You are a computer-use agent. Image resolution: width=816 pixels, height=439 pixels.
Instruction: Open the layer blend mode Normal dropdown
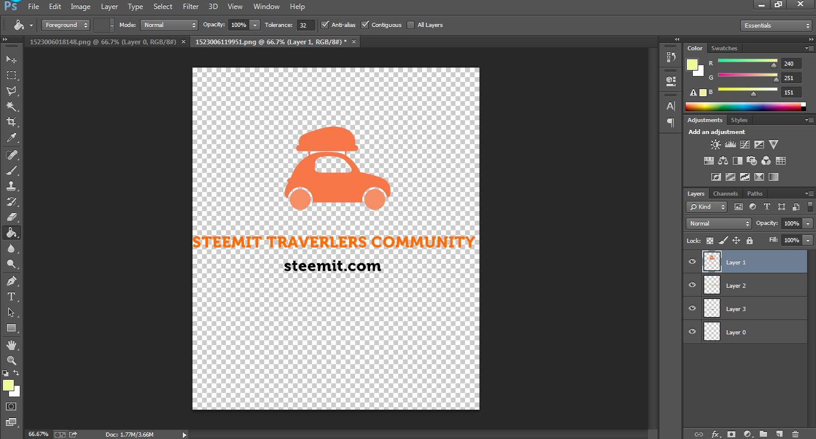[x=719, y=224]
